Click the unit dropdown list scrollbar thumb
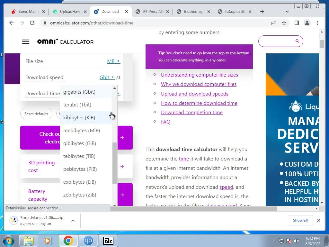Viewport: 329px width, 247px height. (114, 163)
